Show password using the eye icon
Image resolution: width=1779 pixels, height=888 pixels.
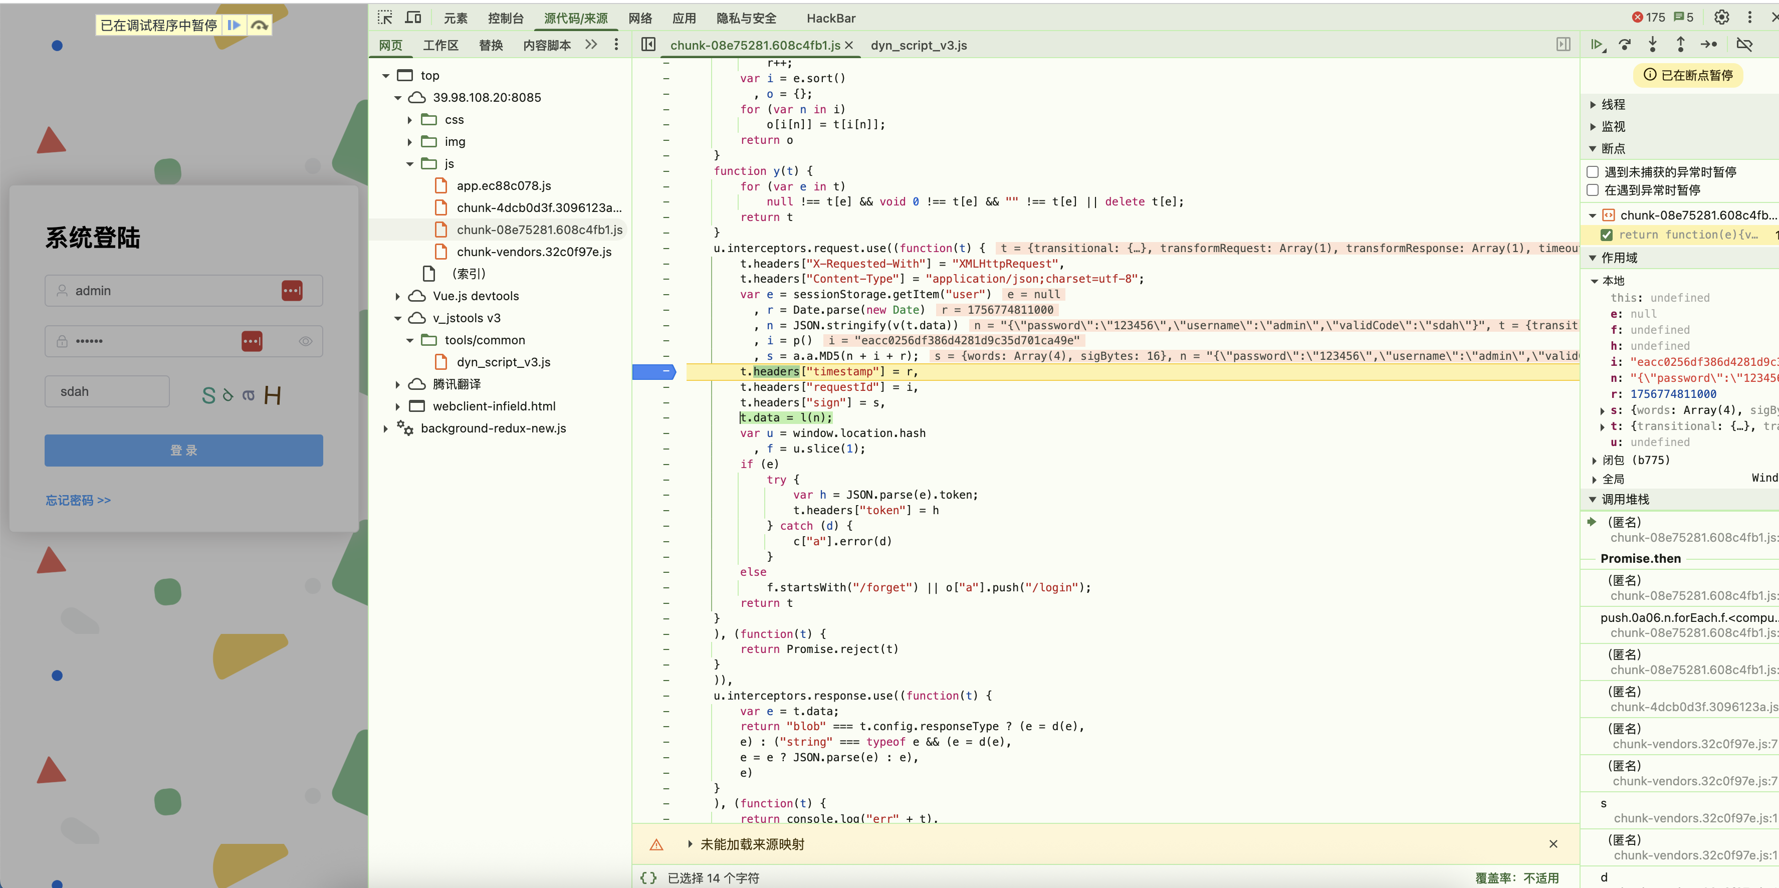pos(305,341)
